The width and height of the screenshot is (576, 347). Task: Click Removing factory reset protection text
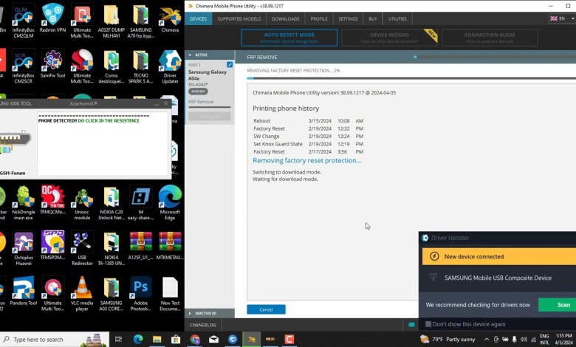point(307,160)
